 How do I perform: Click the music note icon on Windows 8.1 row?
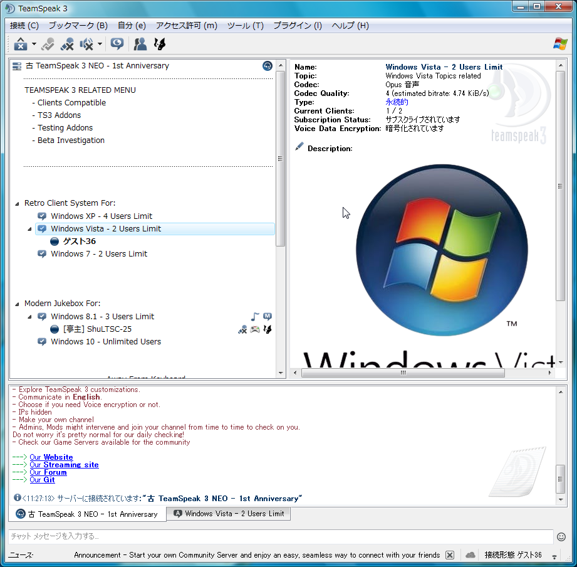coord(255,317)
